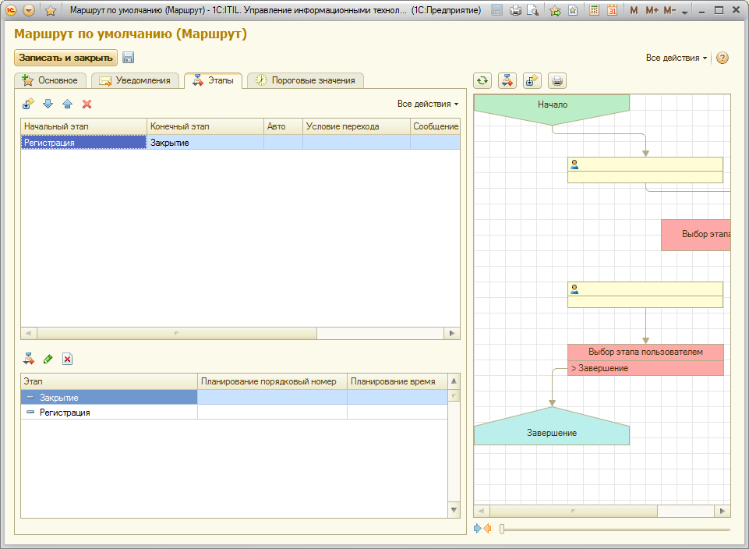Viewport: 749px width, 549px height.
Task: Open the calculator icon in the title bar
Action: click(x=595, y=11)
